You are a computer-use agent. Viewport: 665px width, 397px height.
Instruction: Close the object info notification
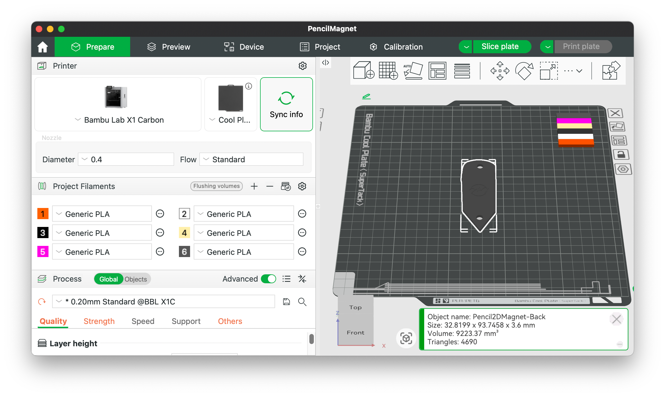click(616, 319)
